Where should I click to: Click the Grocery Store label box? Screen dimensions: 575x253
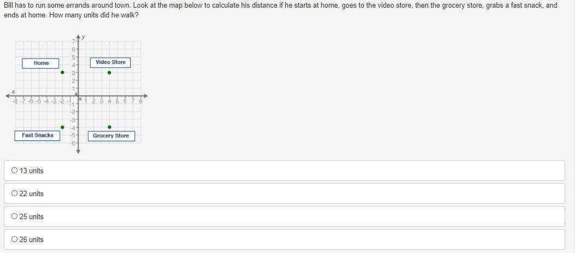pos(111,136)
